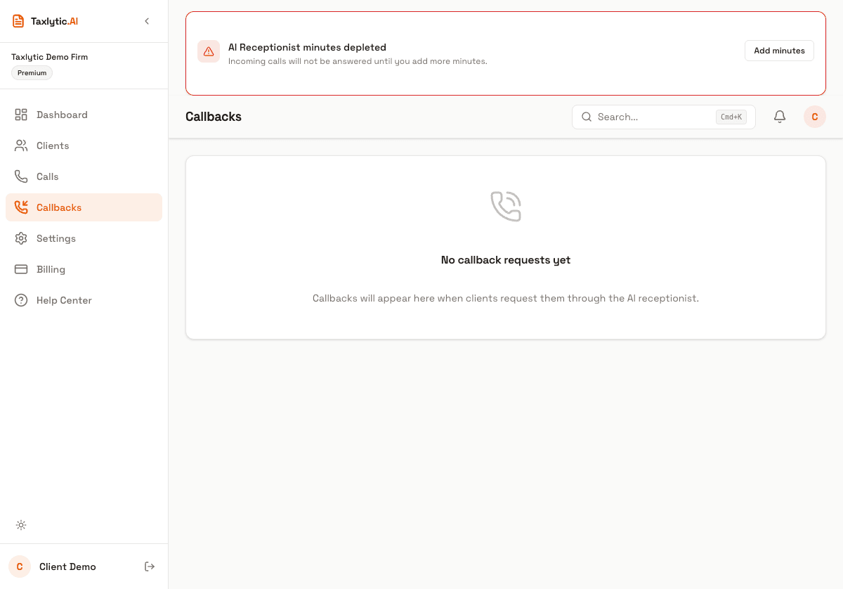Click the Taxlytic.AI logo icon
Image resolution: width=843 pixels, height=589 pixels.
click(x=18, y=20)
